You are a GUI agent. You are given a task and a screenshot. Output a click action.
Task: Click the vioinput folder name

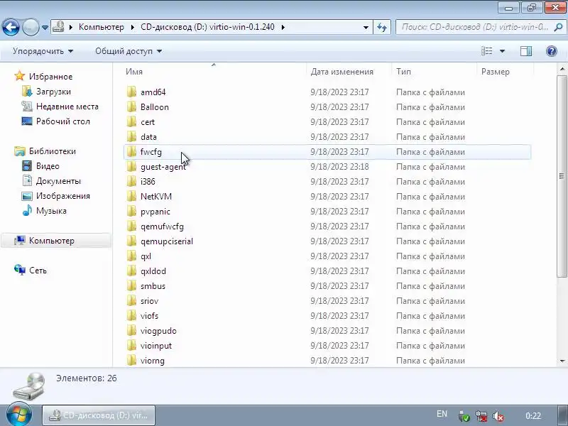(x=156, y=346)
